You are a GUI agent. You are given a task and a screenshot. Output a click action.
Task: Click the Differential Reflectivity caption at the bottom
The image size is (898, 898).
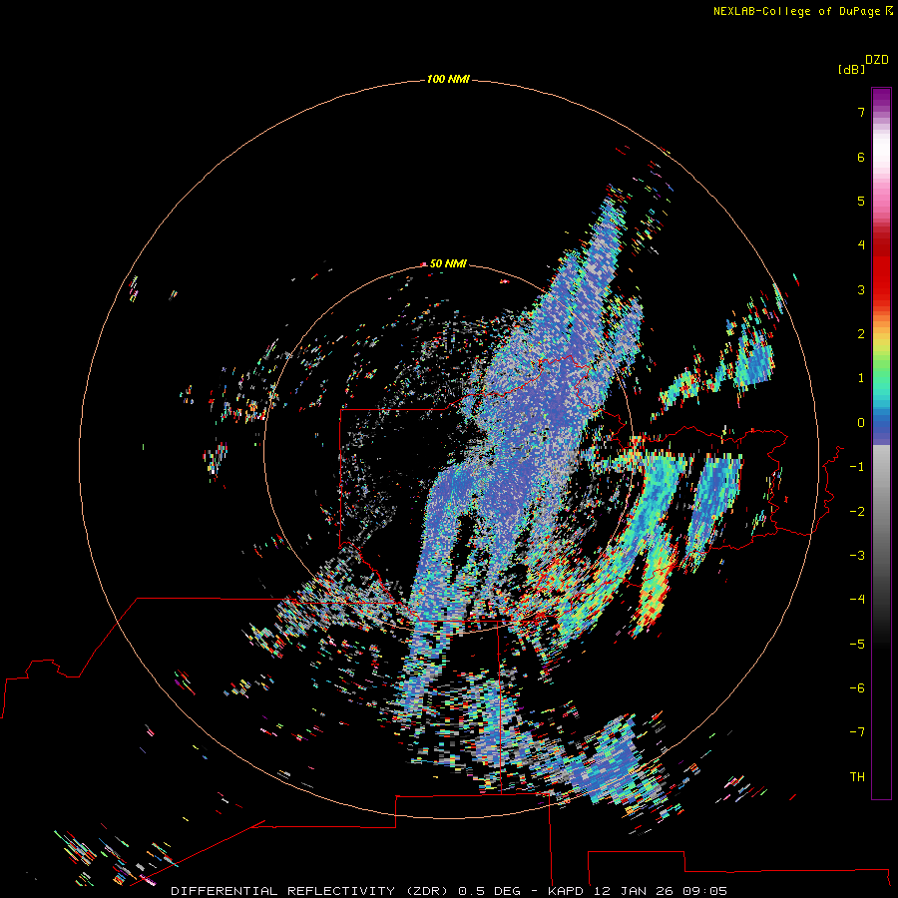pyautogui.click(x=449, y=891)
